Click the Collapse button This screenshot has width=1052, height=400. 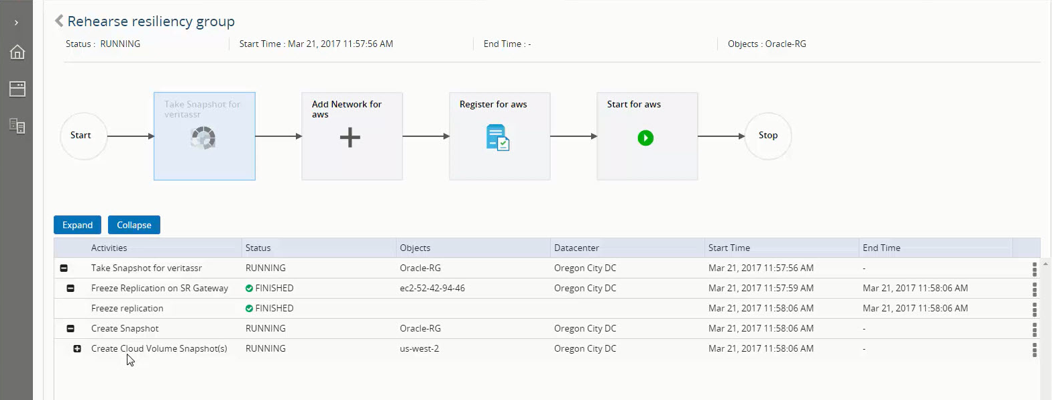[x=134, y=225]
